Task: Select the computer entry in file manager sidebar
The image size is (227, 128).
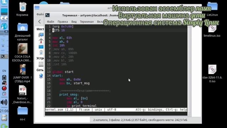Action: click(x=41, y=35)
